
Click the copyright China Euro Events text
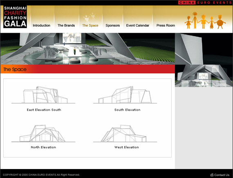[x=41, y=175]
